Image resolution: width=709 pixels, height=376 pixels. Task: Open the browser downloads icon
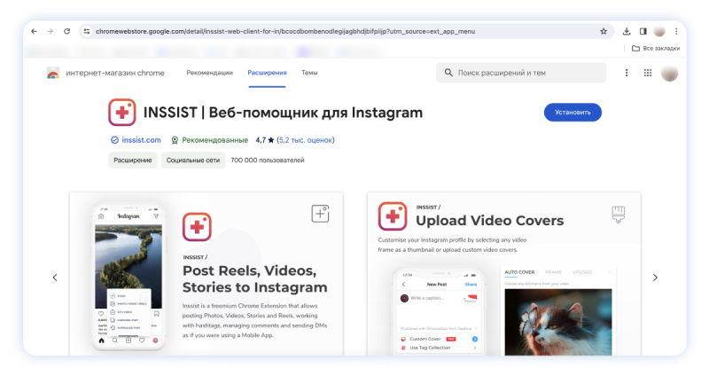(x=627, y=31)
